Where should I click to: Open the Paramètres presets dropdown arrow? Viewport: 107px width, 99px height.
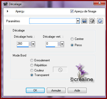78,21
